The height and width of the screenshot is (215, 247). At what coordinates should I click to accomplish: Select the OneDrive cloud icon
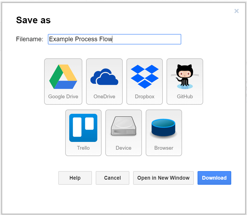(104, 77)
